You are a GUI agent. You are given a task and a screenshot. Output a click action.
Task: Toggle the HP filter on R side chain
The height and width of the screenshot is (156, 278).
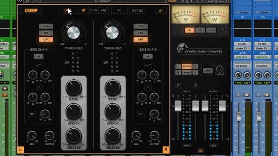point(141,114)
